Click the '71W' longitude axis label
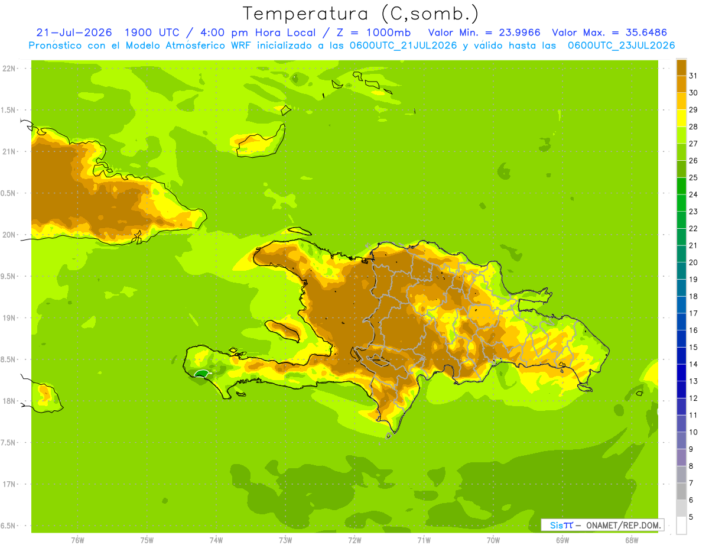 (x=424, y=540)
